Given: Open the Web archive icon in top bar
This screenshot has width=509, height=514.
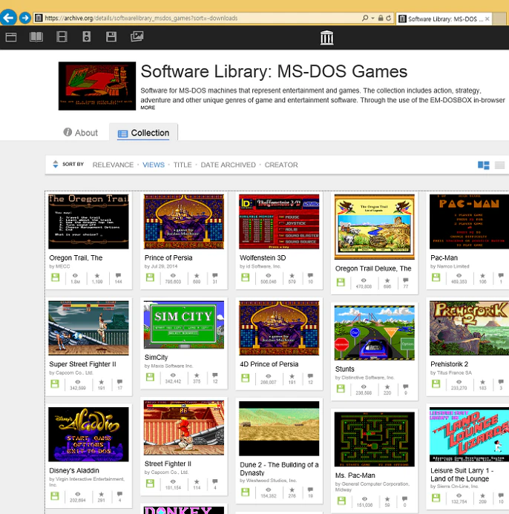Looking at the screenshot, I should tap(11, 37).
